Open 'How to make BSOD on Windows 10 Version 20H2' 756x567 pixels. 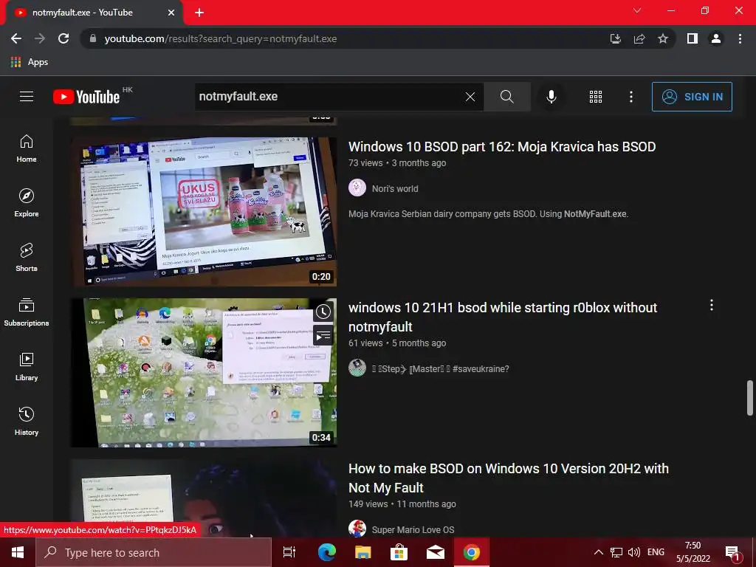click(x=509, y=478)
